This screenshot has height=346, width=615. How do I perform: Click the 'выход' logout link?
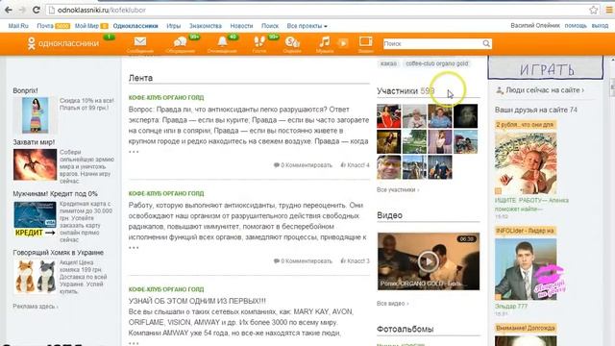coord(600,26)
